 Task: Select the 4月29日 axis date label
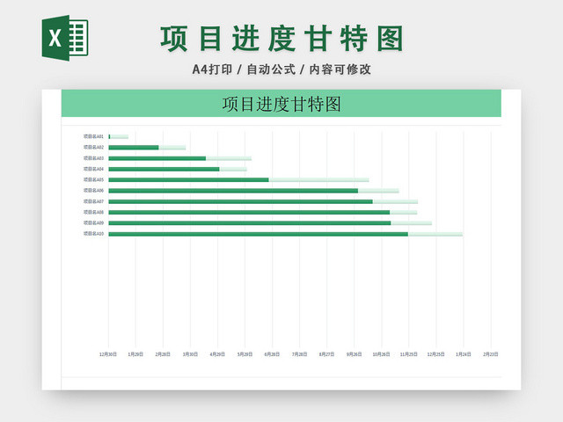[217, 354]
